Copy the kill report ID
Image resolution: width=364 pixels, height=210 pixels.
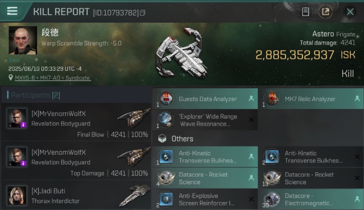pos(143,13)
